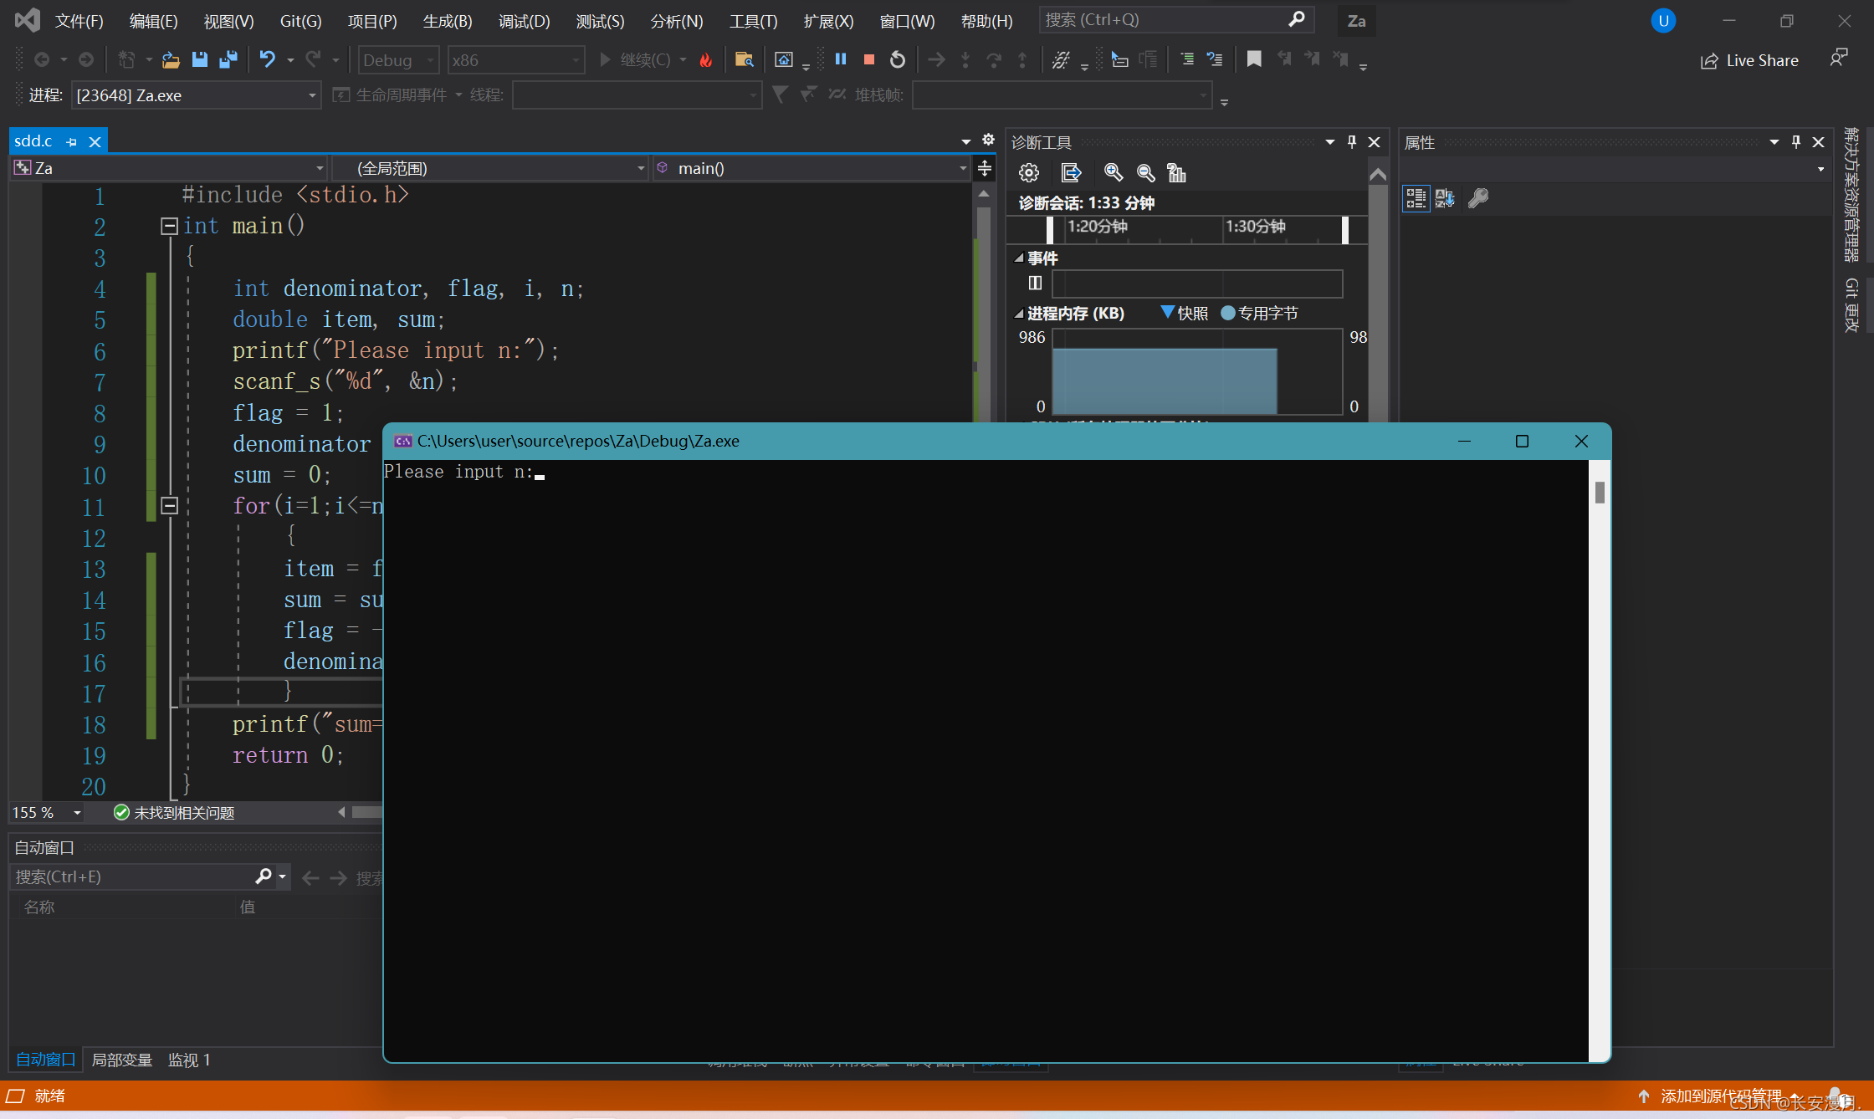The image size is (1874, 1119).
Task: Open the Debug configuration dropdown
Action: [399, 60]
